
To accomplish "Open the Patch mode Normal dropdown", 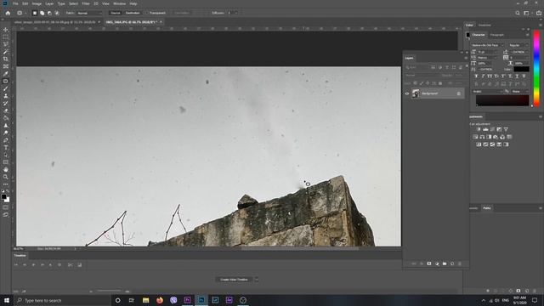I will [89, 13].
